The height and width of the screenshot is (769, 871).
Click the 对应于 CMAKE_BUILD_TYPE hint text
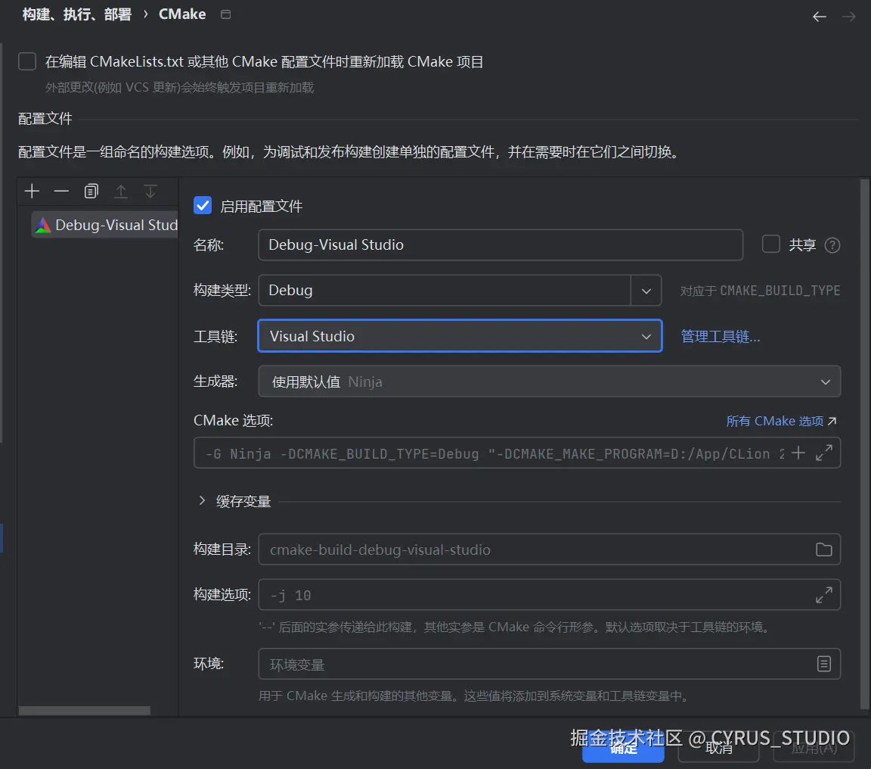(x=760, y=291)
